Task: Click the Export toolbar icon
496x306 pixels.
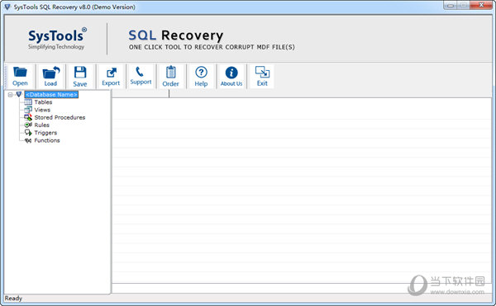Action: coord(111,77)
